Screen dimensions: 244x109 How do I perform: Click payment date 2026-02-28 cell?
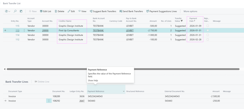[x=195, y=40]
